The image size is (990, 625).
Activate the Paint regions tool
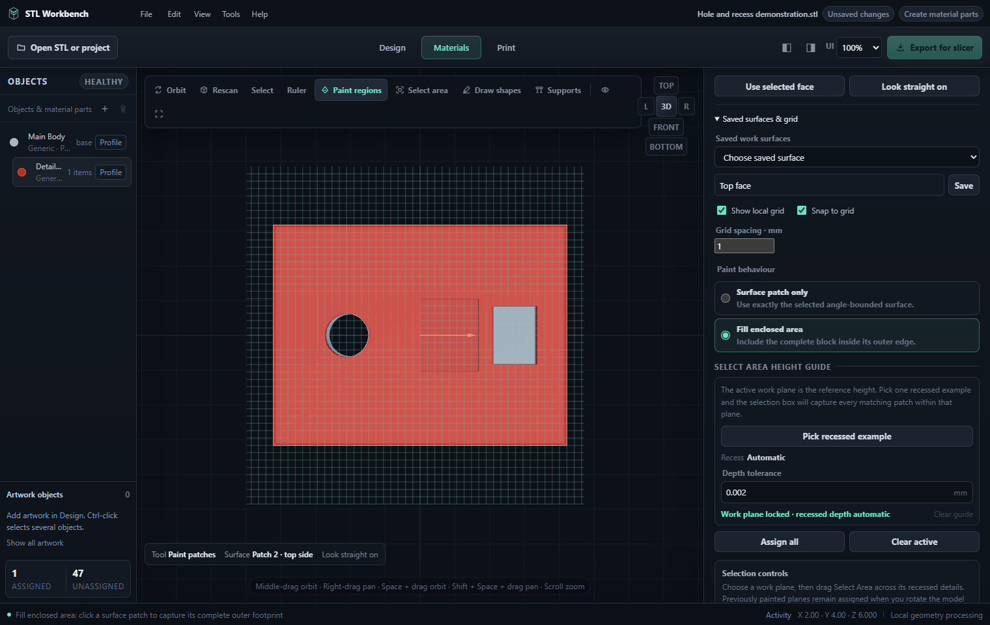[x=351, y=90]
